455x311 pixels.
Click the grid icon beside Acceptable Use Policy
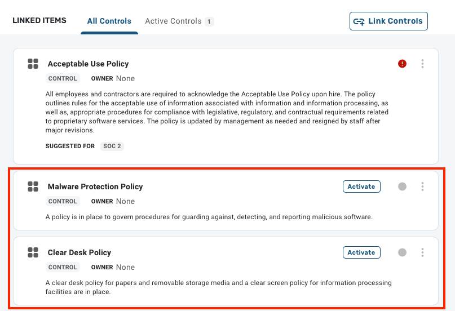33,64
